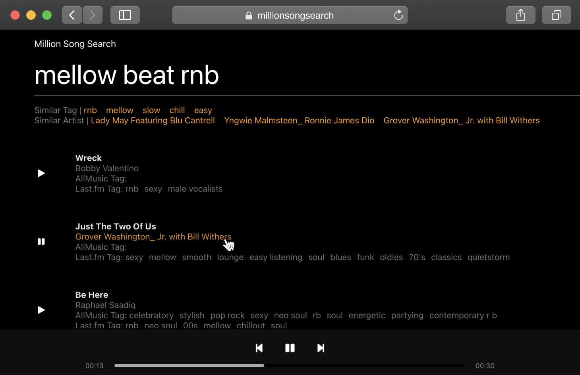The height and width of the screenshot is (375, 580).
Task: Play the song Be Here
Action: click(41, 310)
